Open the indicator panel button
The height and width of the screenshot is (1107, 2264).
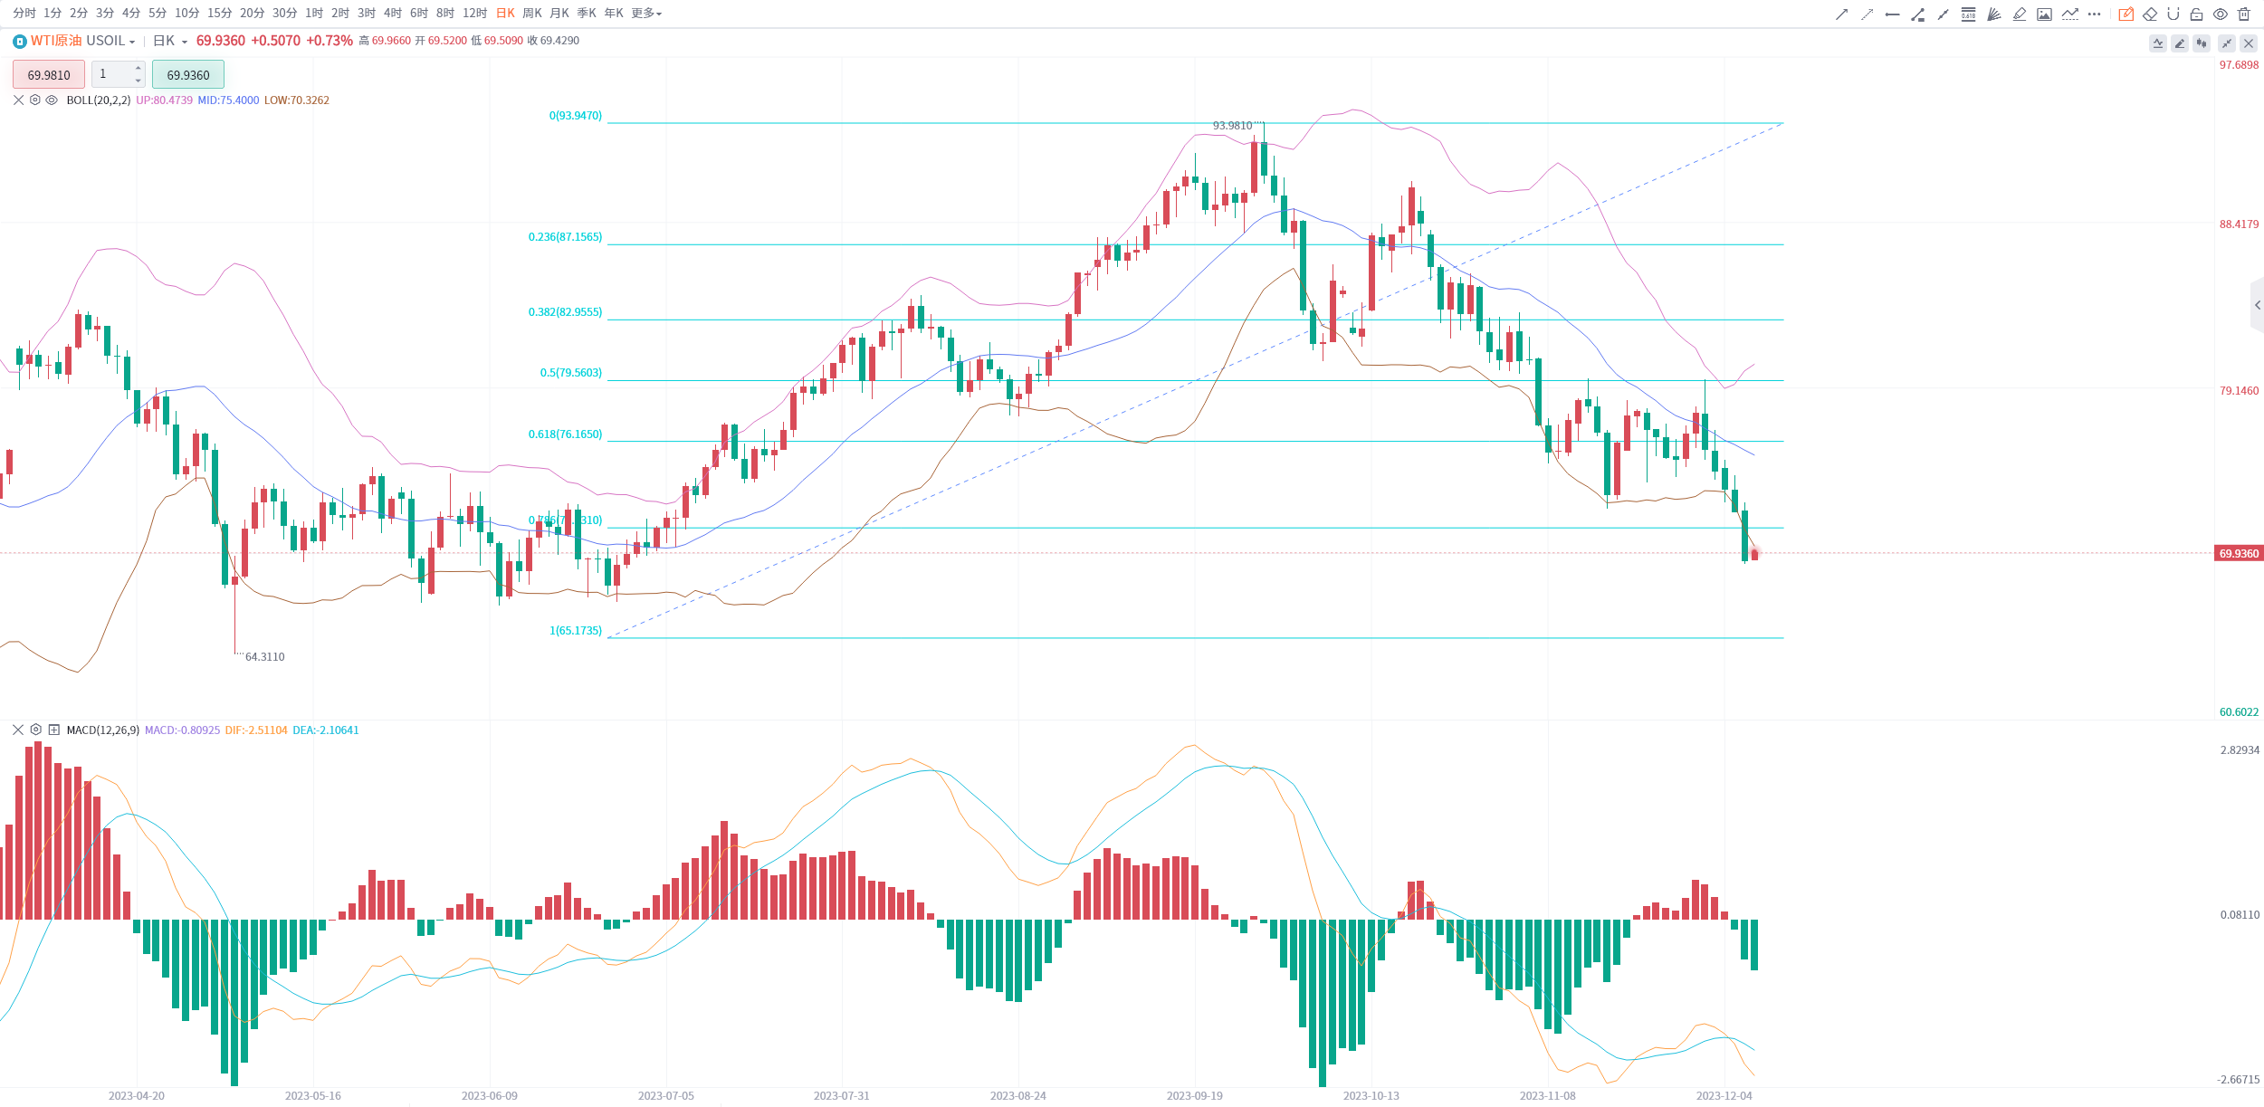pos(2158,43)
